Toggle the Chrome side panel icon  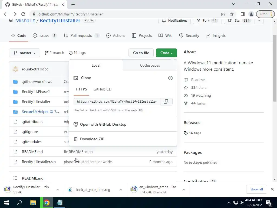(243, 14)
